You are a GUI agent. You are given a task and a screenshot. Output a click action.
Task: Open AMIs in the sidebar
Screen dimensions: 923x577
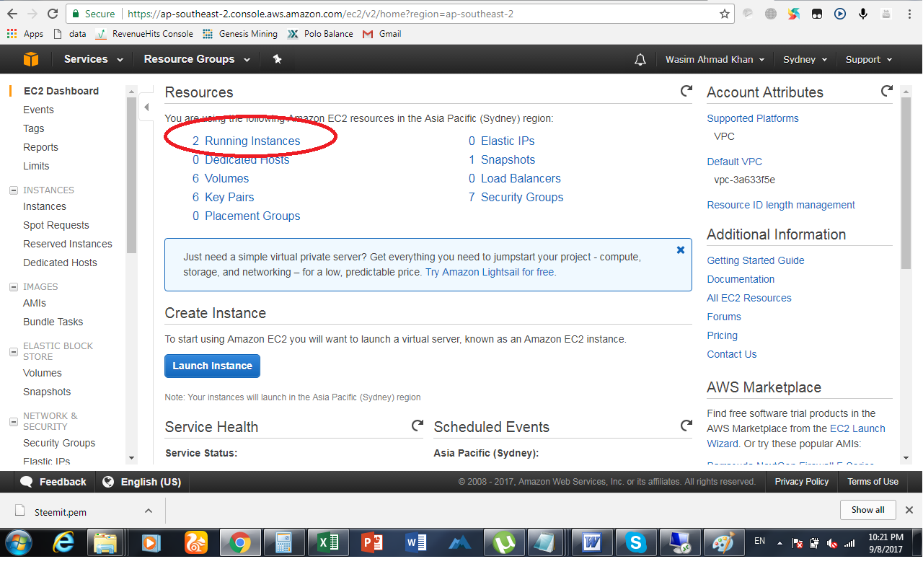tap(35, 303)
